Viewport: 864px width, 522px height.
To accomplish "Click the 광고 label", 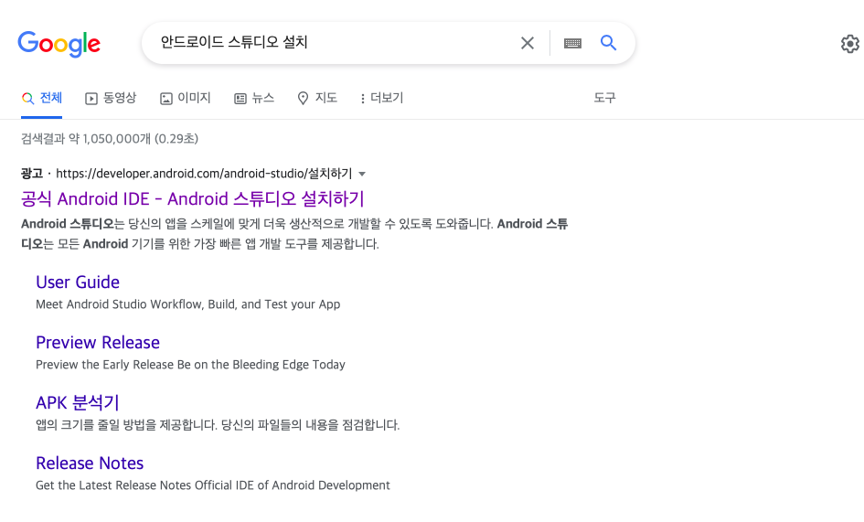I will (x=32, y=174).
